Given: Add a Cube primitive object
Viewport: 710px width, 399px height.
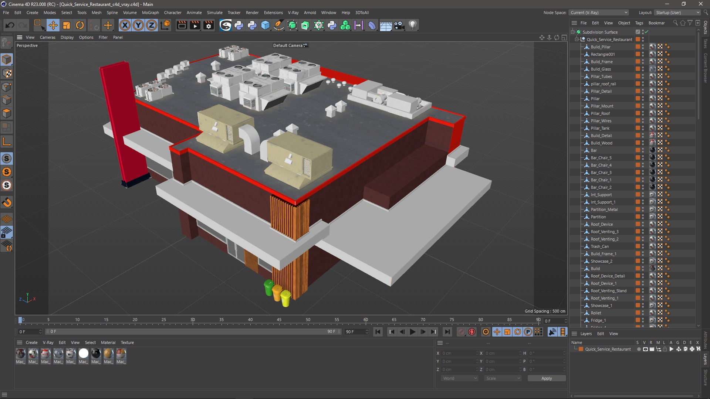Looking at the screenshot, I should [x=266, y=25].
